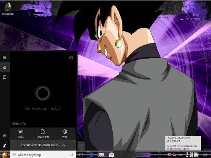Expand 'Cortana can do much more' bar
Viewport: 211px width, 158px height.
(43, 145)
